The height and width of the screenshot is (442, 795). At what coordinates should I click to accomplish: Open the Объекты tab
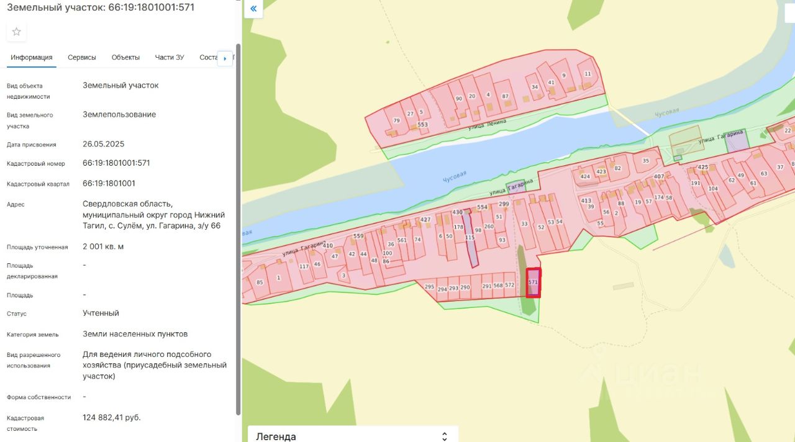(125, 57)
